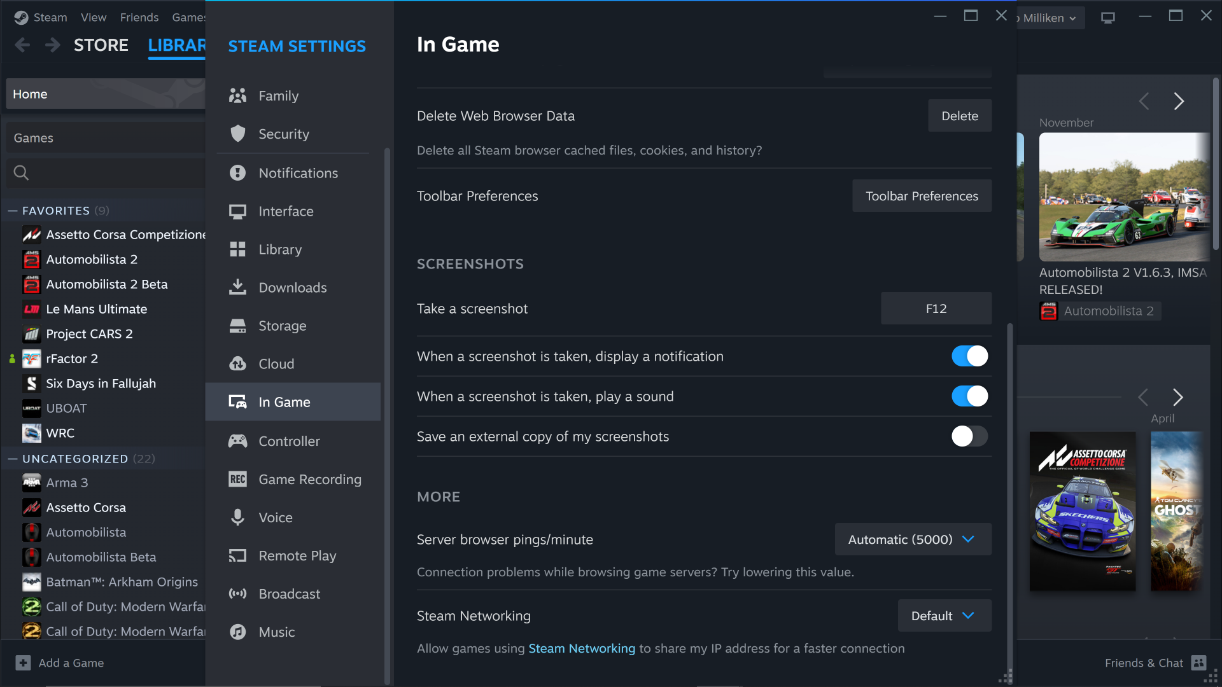Click Automobilista 2 tag under news
Image resolution: width=1222 pixels, height=687 pixels.
[1100, 311]
